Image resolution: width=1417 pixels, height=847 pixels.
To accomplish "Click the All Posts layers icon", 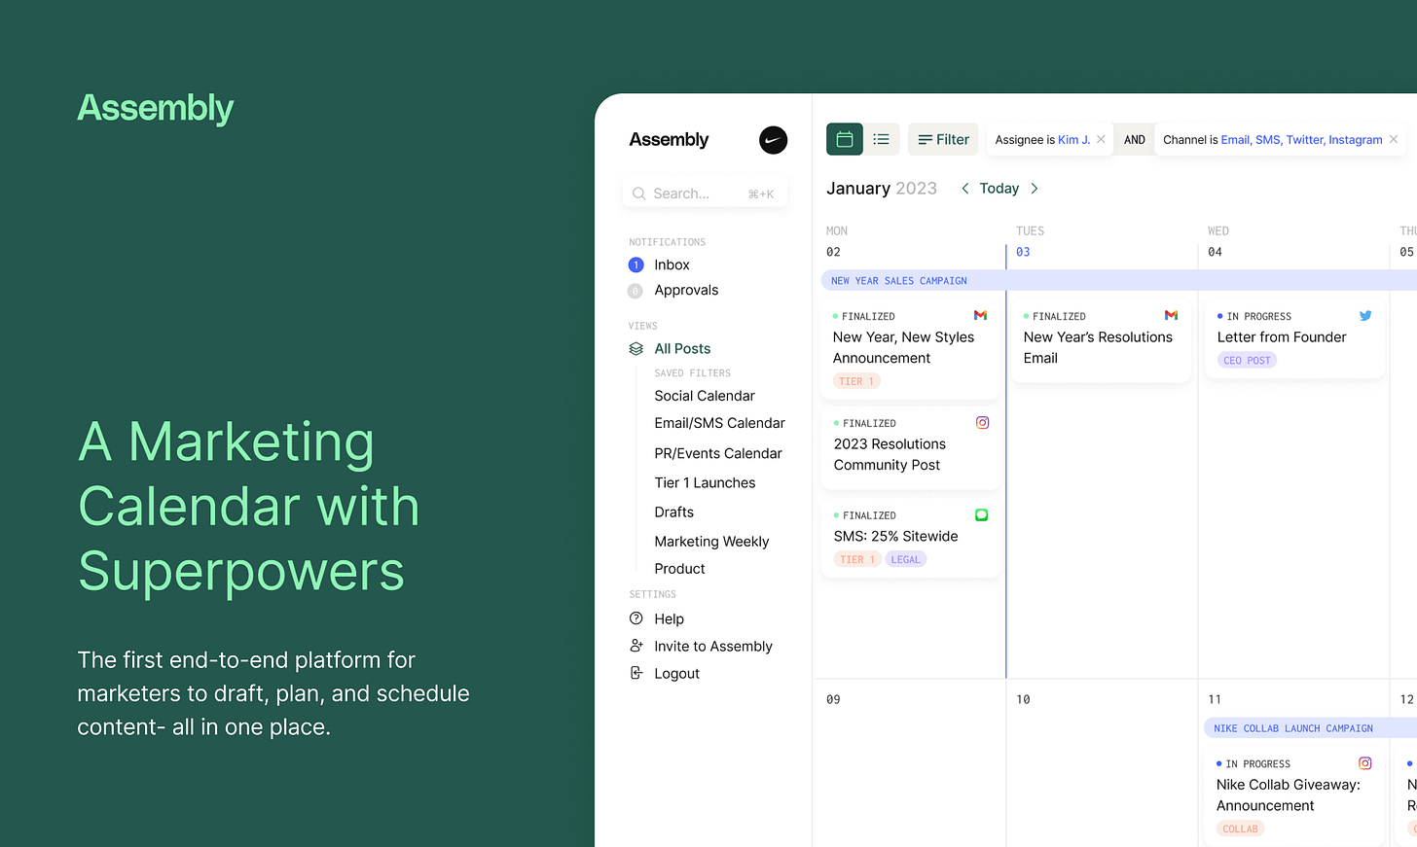I will point(636,348).
